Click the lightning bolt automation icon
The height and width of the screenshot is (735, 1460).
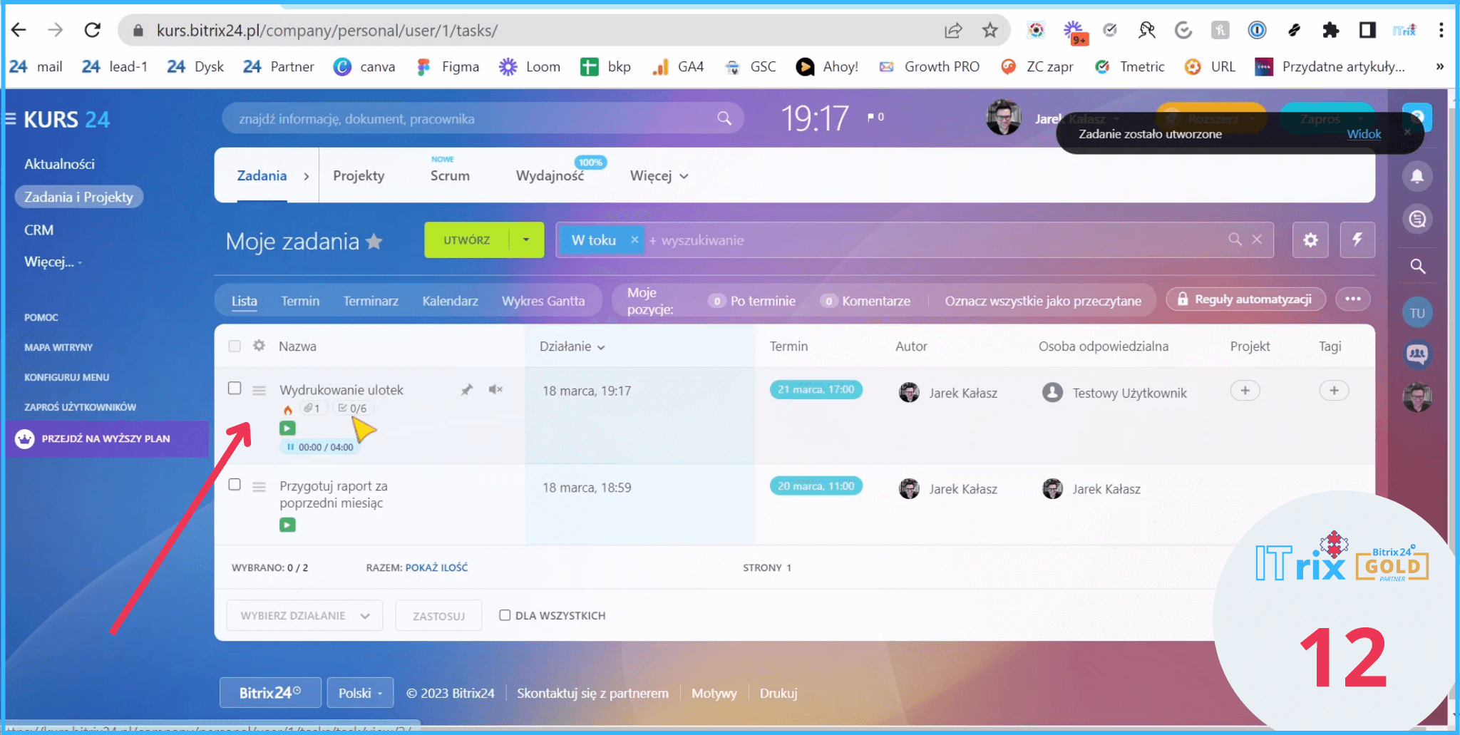coord(1357,240)
